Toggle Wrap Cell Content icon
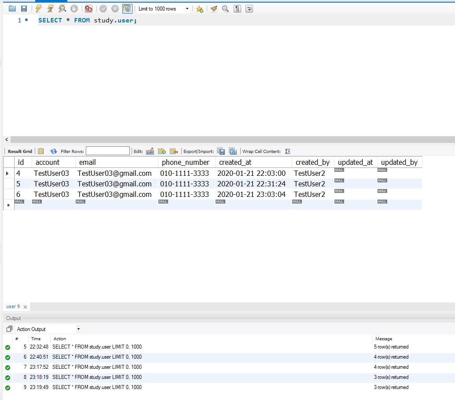Image resolution: width=455 pixels, height=400 pixels. click(288, 151)
